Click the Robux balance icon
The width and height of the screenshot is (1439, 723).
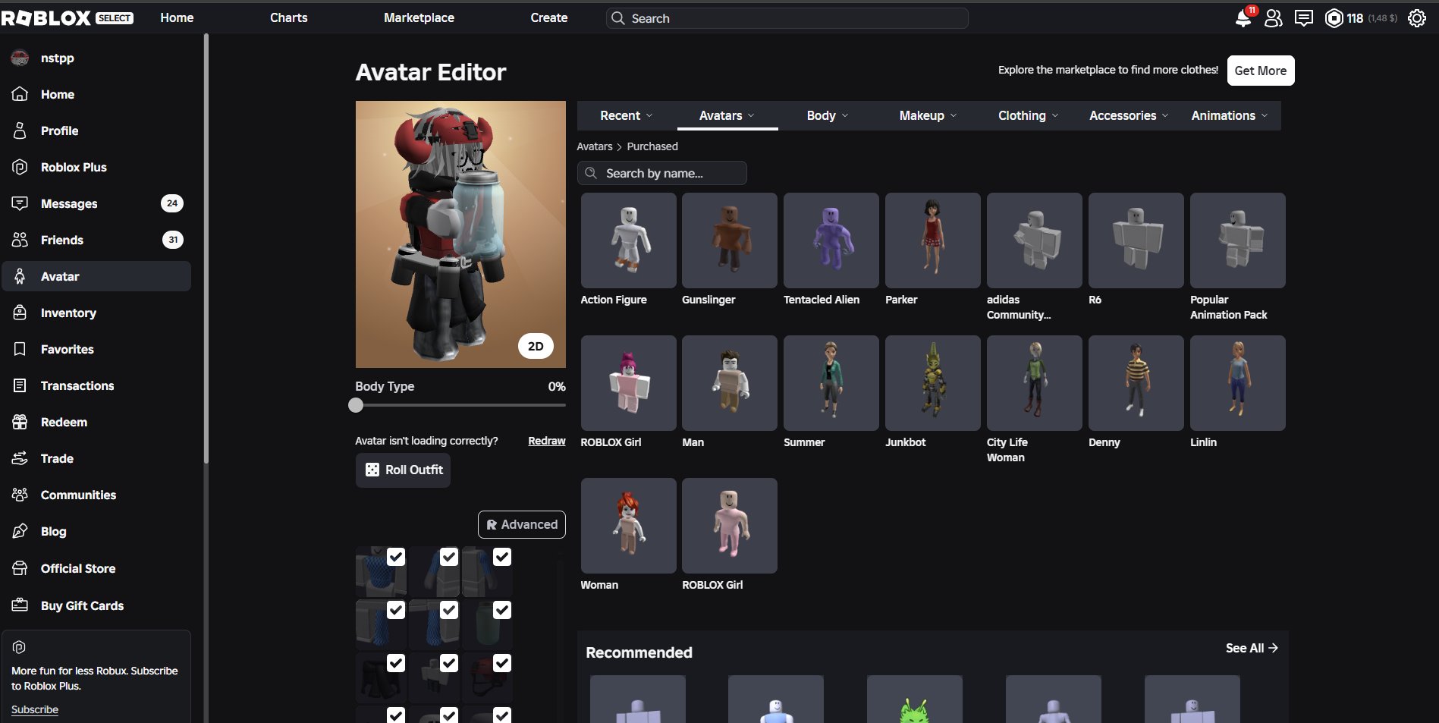[x=1334, y=18]
